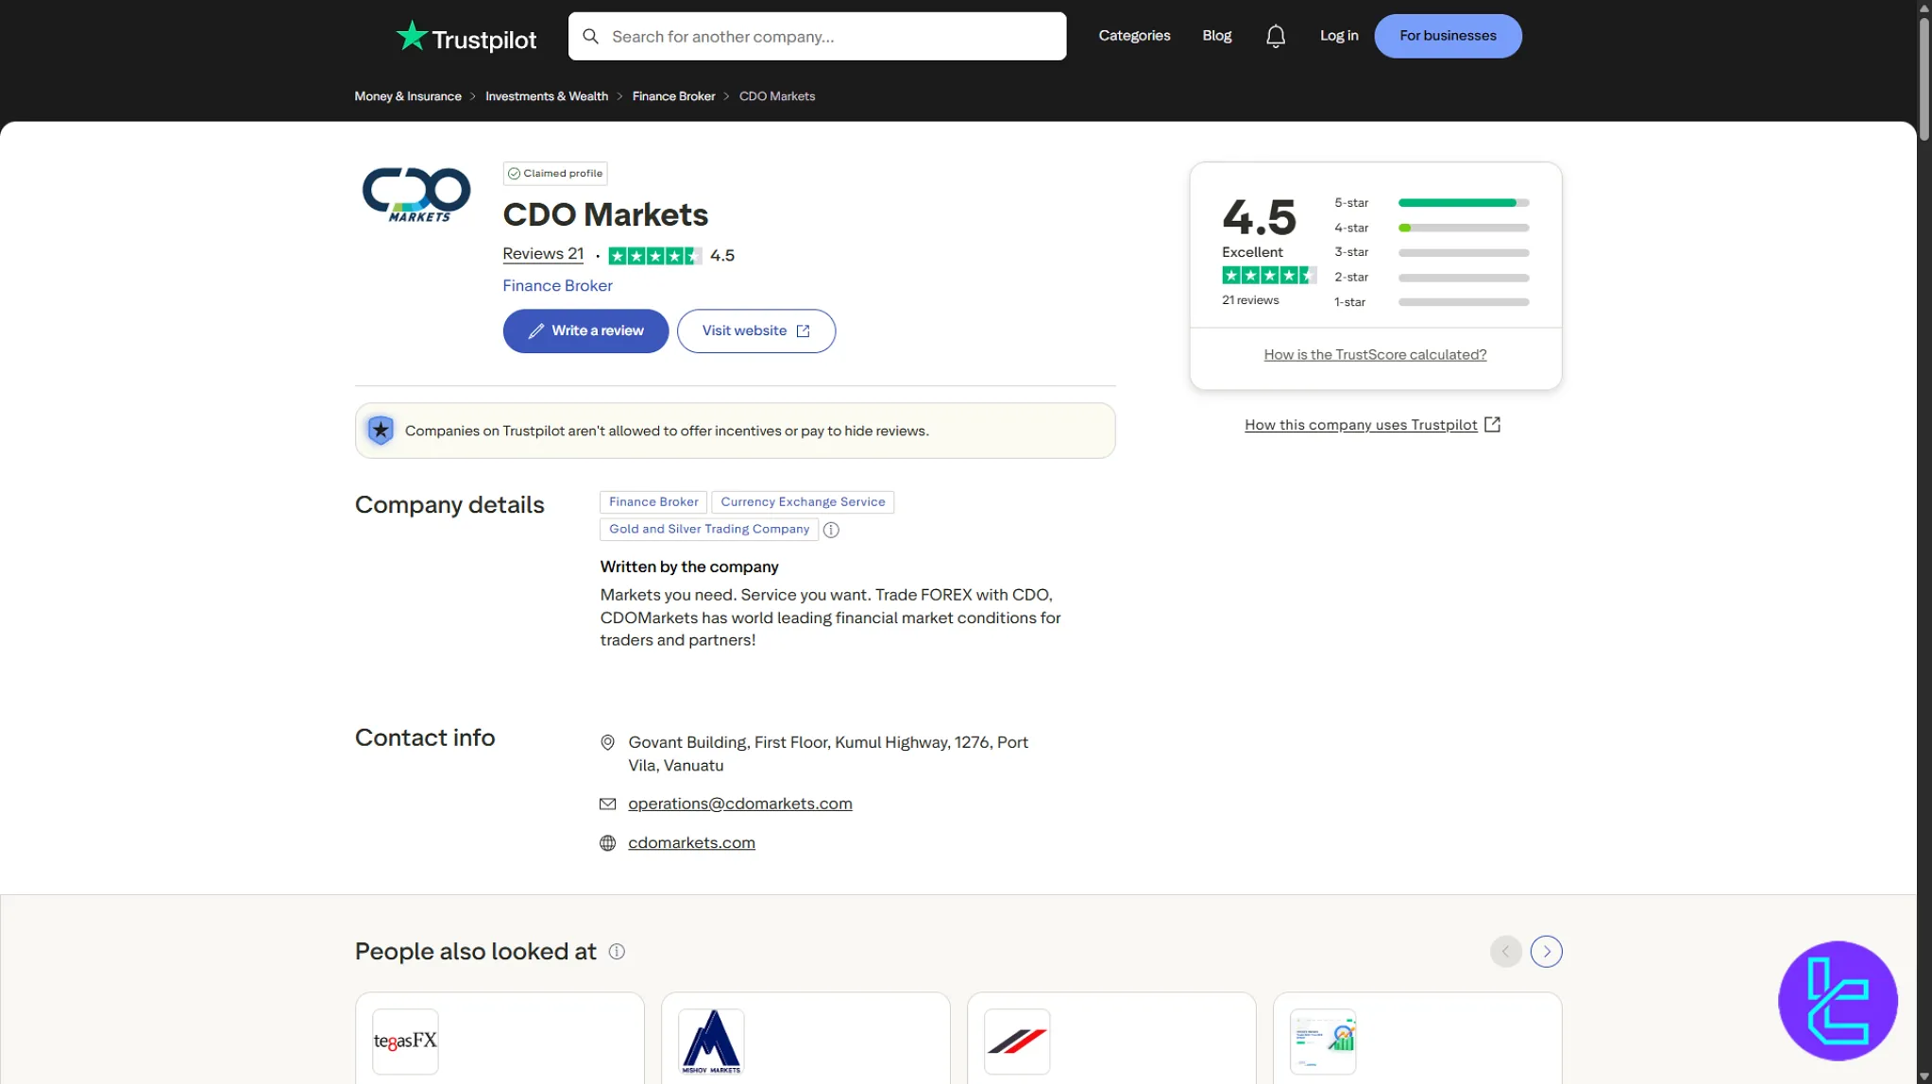Click info icon next to People also looked at
The width and height of the screenshot is (1932, 1084).
coord(617,951)
